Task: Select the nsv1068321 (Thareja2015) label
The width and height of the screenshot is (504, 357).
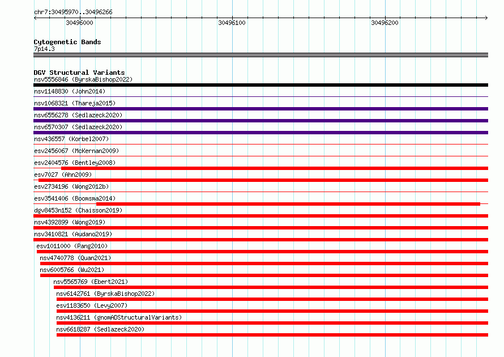Action: click(x=75, y=103)
